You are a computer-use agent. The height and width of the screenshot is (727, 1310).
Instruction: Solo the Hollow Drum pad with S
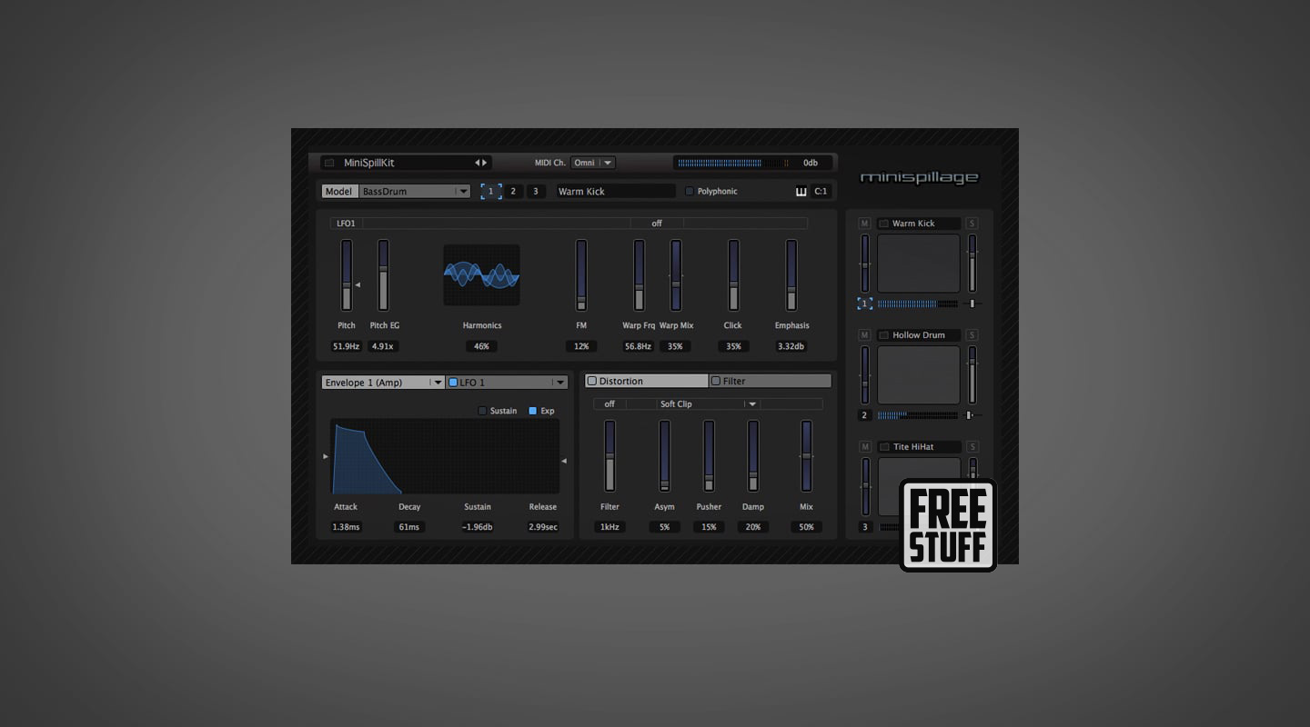point(972,335)
